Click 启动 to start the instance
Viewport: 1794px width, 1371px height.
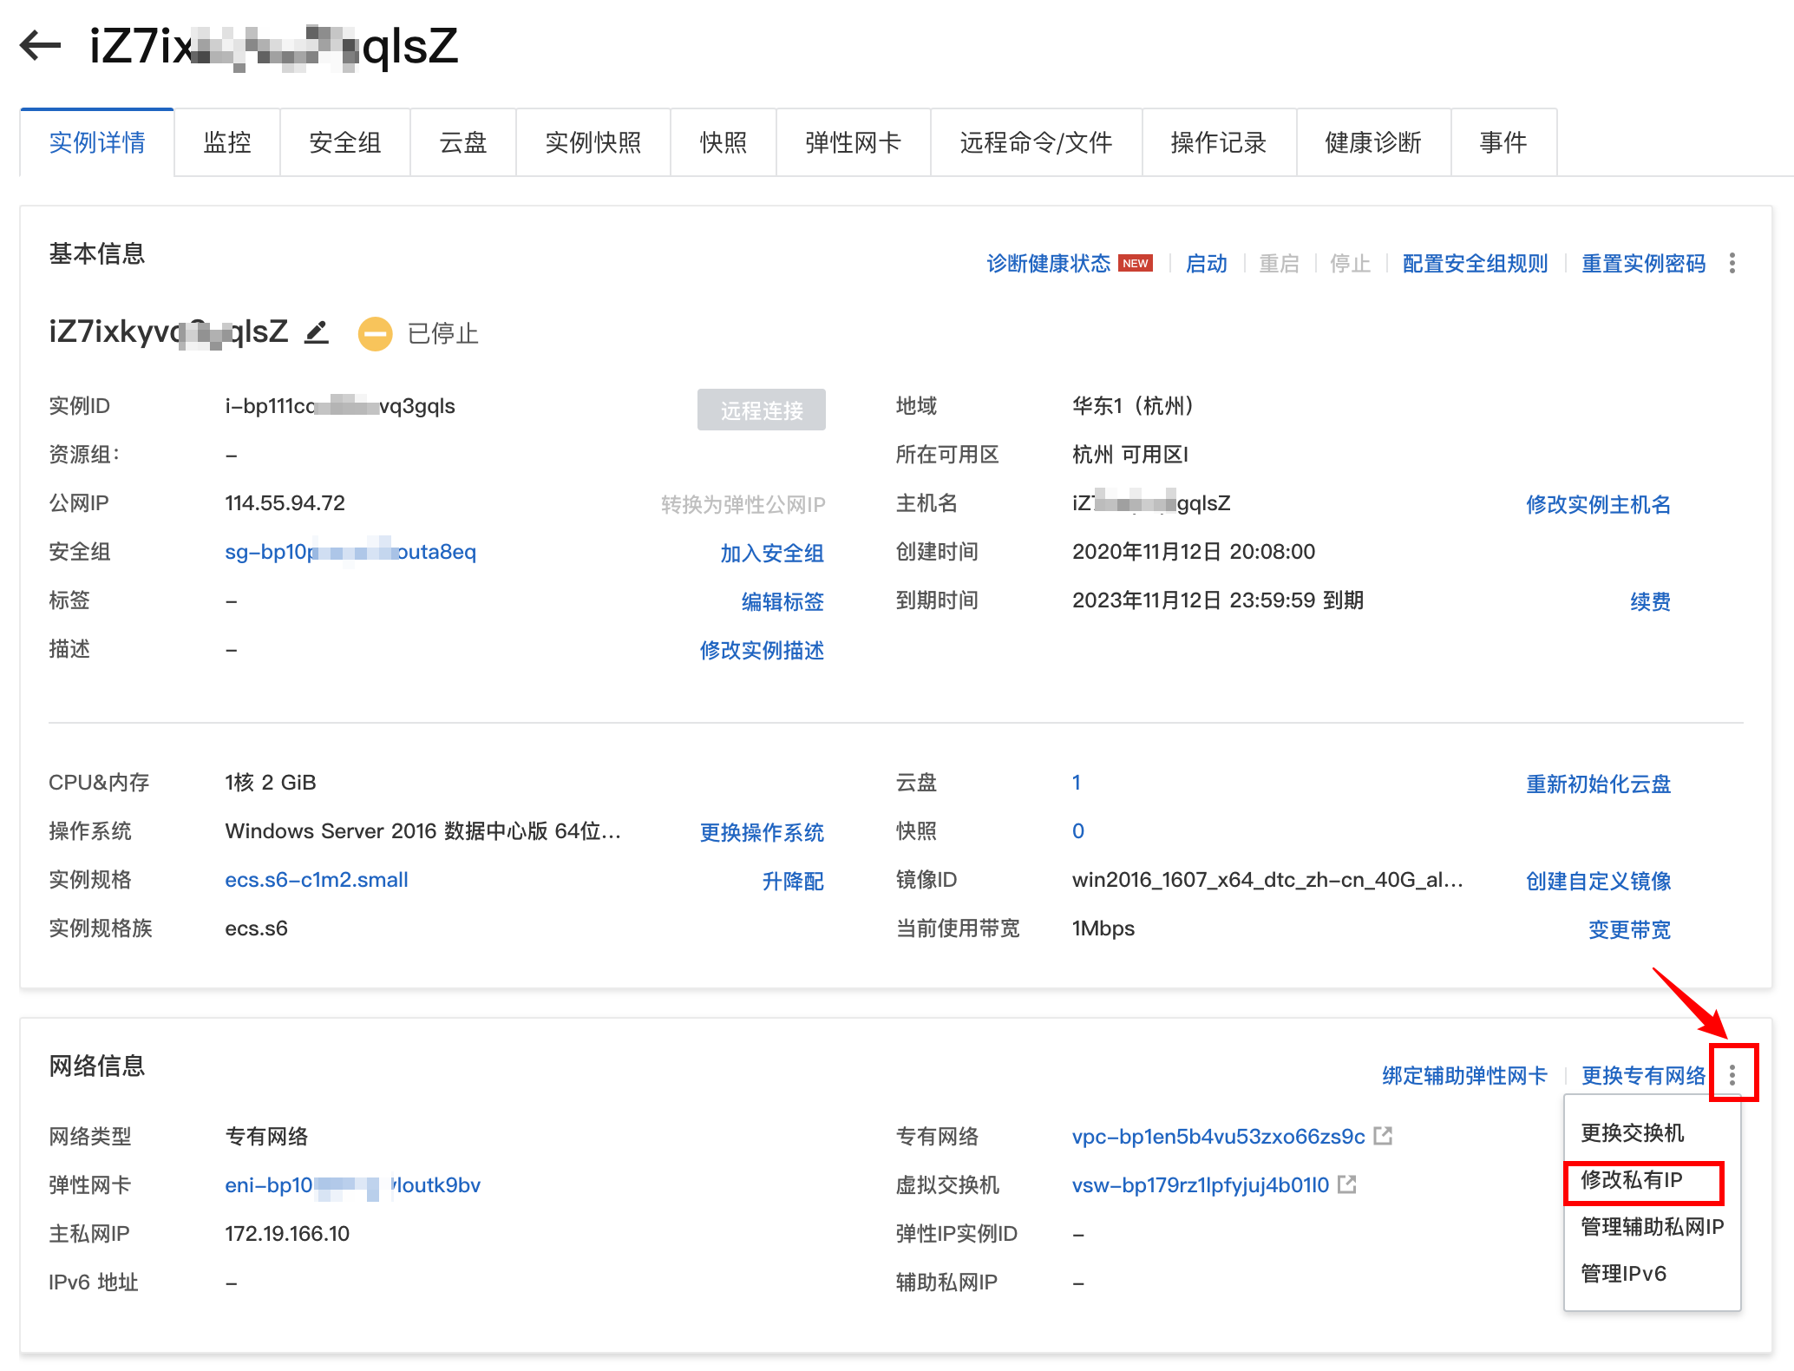(x=1207, y=264)
